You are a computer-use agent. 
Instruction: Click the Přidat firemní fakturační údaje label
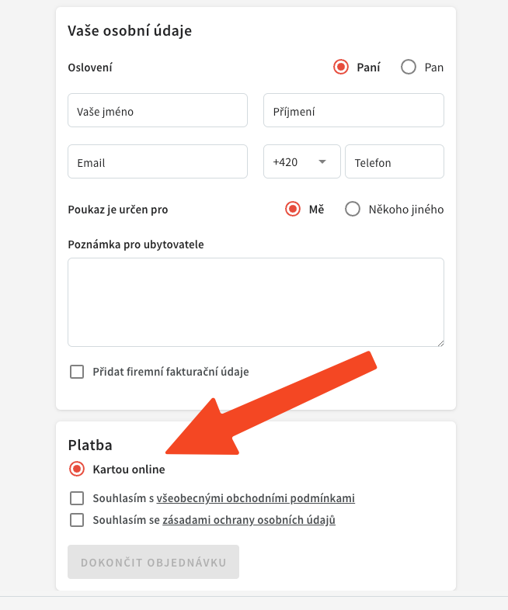[171, 372]
